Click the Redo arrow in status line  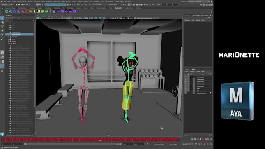point(27,5)
